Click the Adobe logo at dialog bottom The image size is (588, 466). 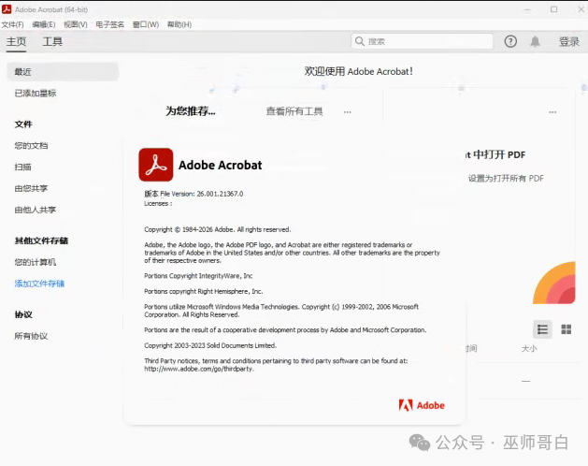(x=422, y=405)
